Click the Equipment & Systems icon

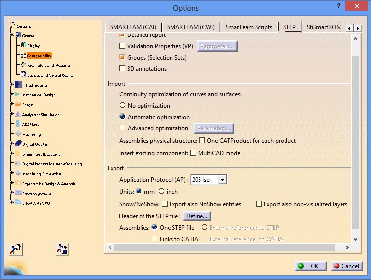pyautogui.click(x=18, y=153)
